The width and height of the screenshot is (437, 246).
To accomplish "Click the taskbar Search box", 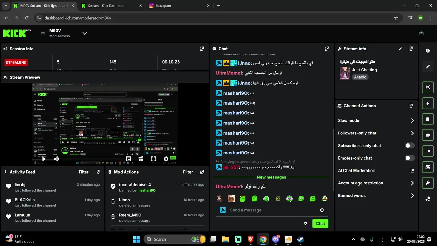I will [175, 239].
